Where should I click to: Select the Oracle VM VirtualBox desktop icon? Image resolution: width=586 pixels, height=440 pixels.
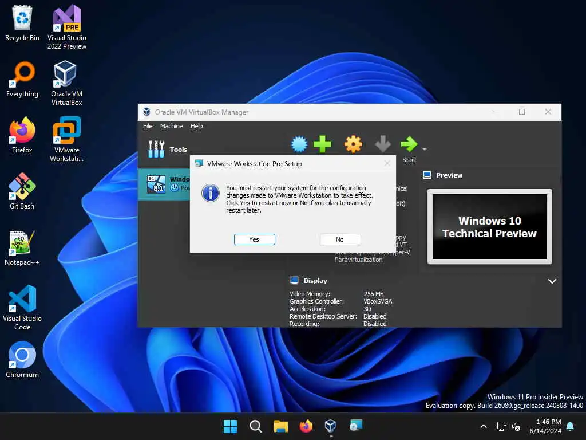tap(66, 83)
